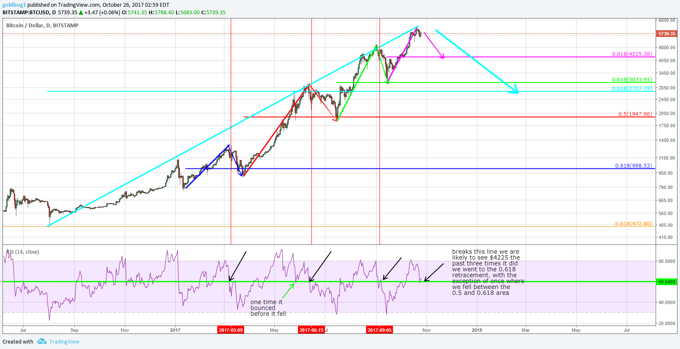
Task: Click the 5739.35 current price label
Action: 667,34
